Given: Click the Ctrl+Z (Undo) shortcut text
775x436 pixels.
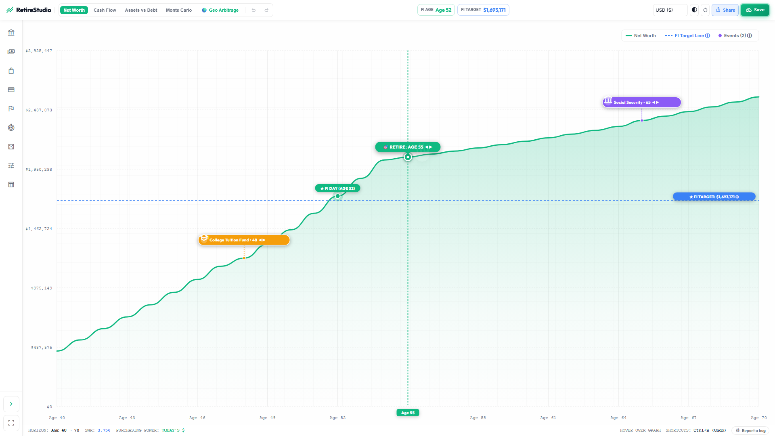Looking at the screenshot, I should (x=710, y=430).
